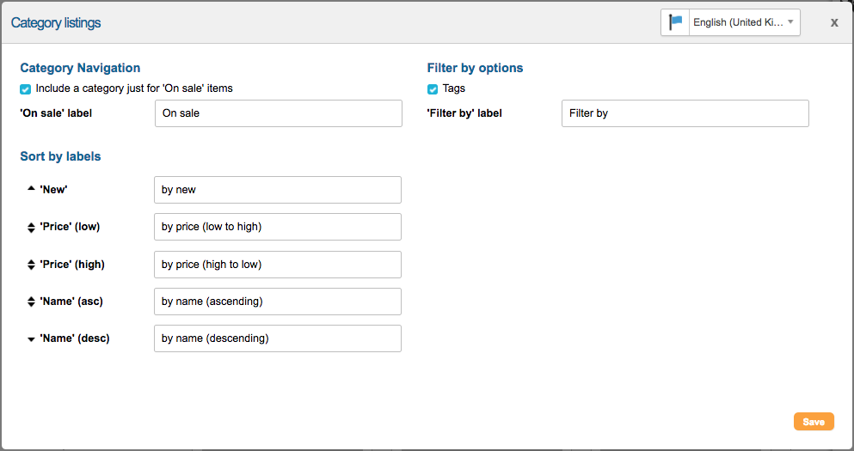
Task: Uncheck the 'On sale' items category checkbox
Action: click(x=26, y=88)
